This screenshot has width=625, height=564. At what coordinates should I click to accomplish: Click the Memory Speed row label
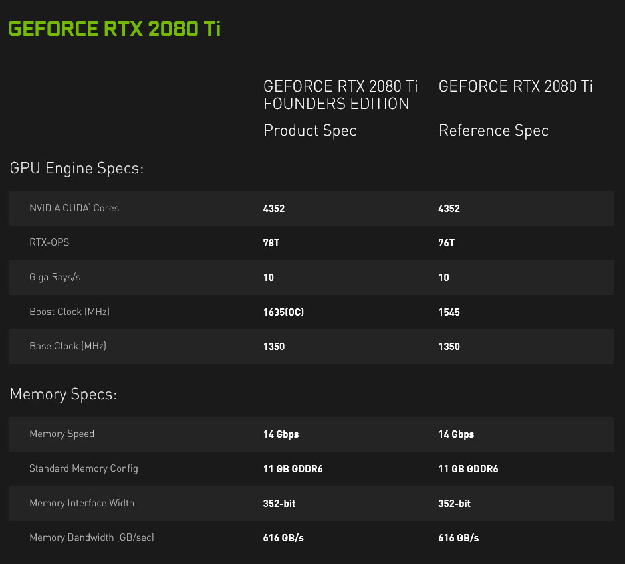pos(62,434)
